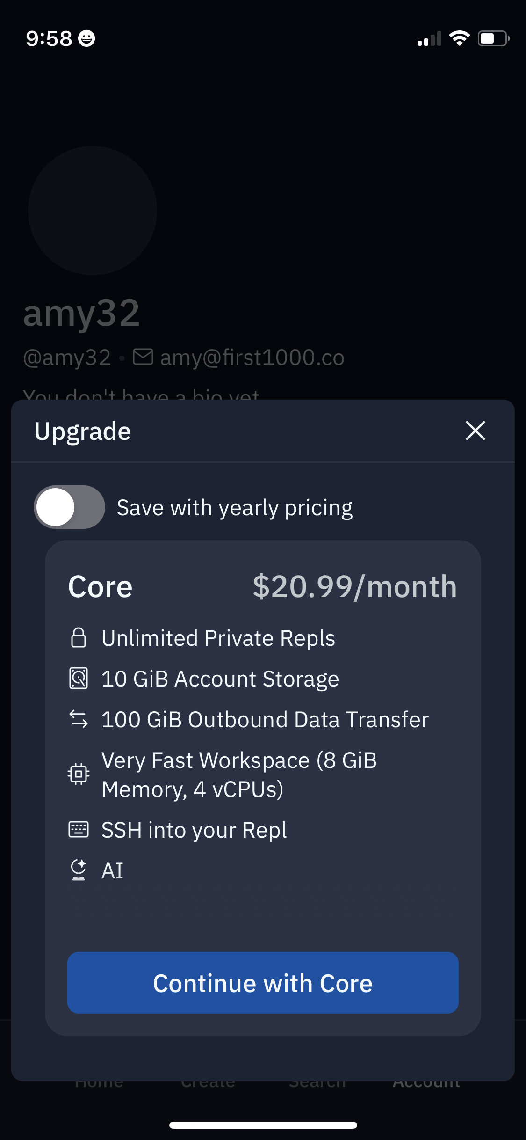This screenshot has width=526, height=1140.
Task: Tap the battery indicator icon
Action: coord(493,38)
